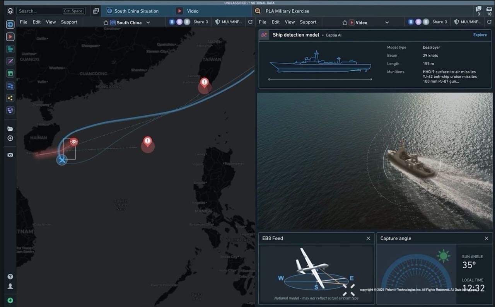The width and height of the screenshot is (495, 307).
Task: Open the globe map app in sidebar
Action: point(10,24)
